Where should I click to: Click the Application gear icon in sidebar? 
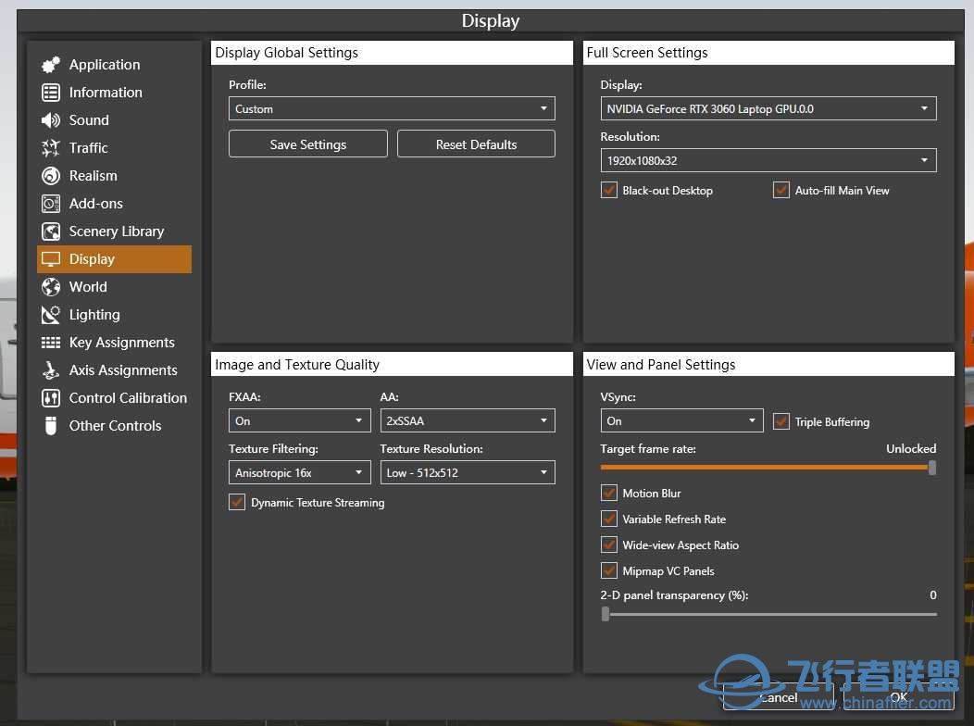point(51,65)
